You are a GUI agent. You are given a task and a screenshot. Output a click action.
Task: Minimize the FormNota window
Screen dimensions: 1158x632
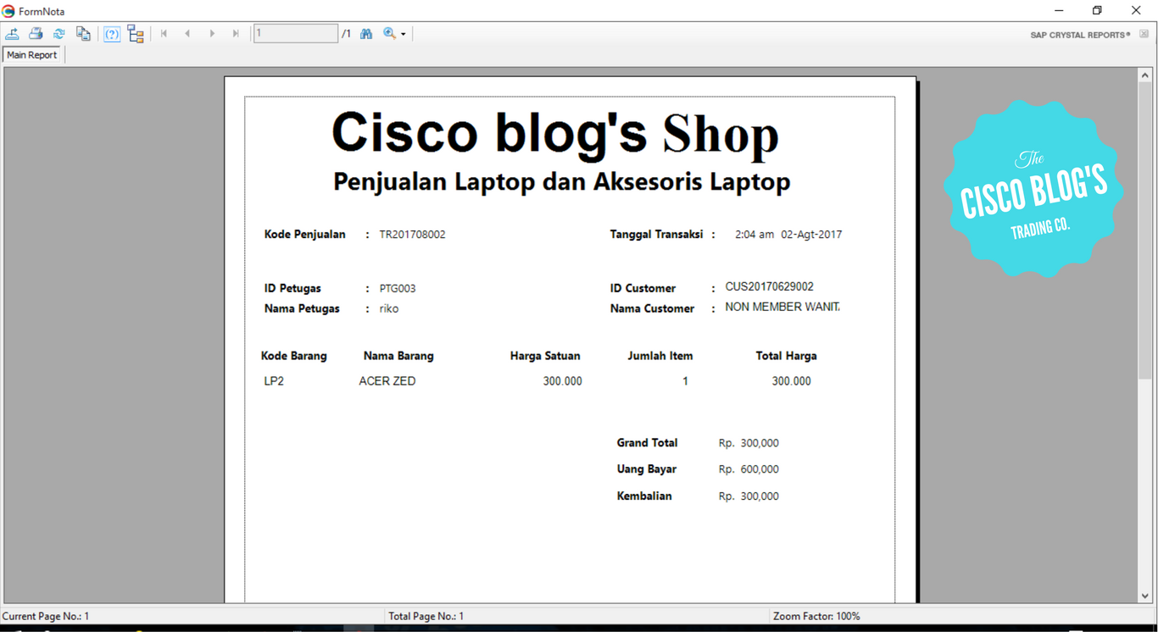[x=1059, y=11]
